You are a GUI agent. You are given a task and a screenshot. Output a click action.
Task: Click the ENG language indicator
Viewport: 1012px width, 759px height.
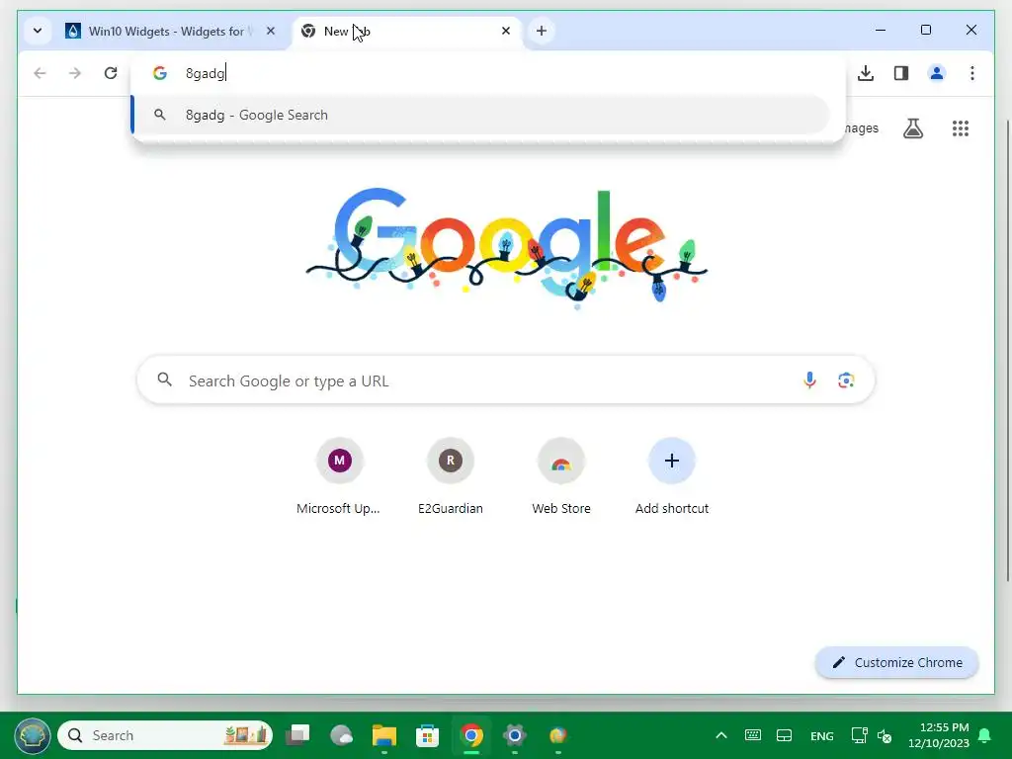821,735
